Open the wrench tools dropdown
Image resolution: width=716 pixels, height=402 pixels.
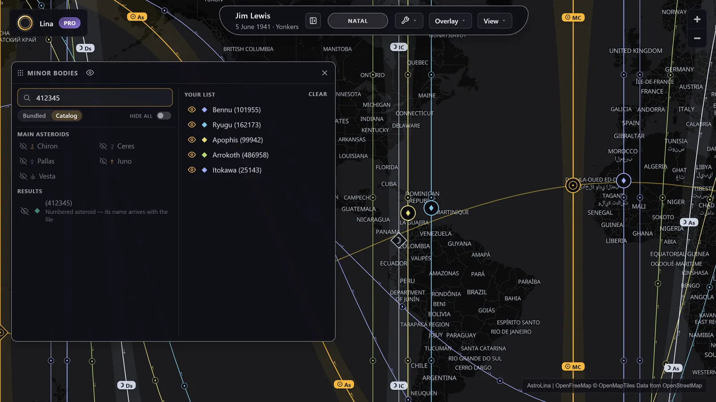click(x=409, y=21)
